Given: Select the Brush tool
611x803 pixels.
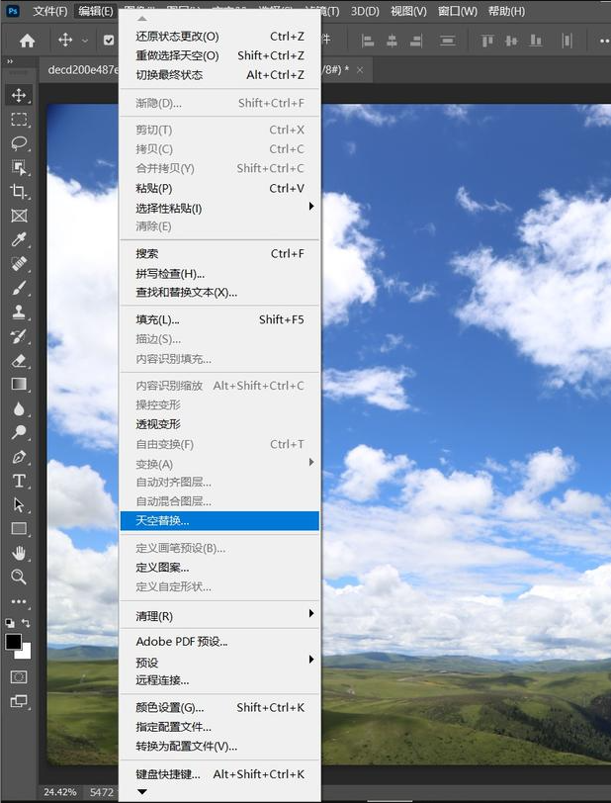Looking at the screenshot, I should 19,288.
